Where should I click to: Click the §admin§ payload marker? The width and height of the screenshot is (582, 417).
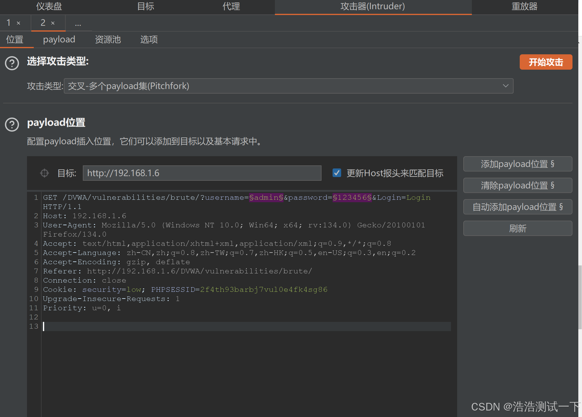[x=266, y=198]
